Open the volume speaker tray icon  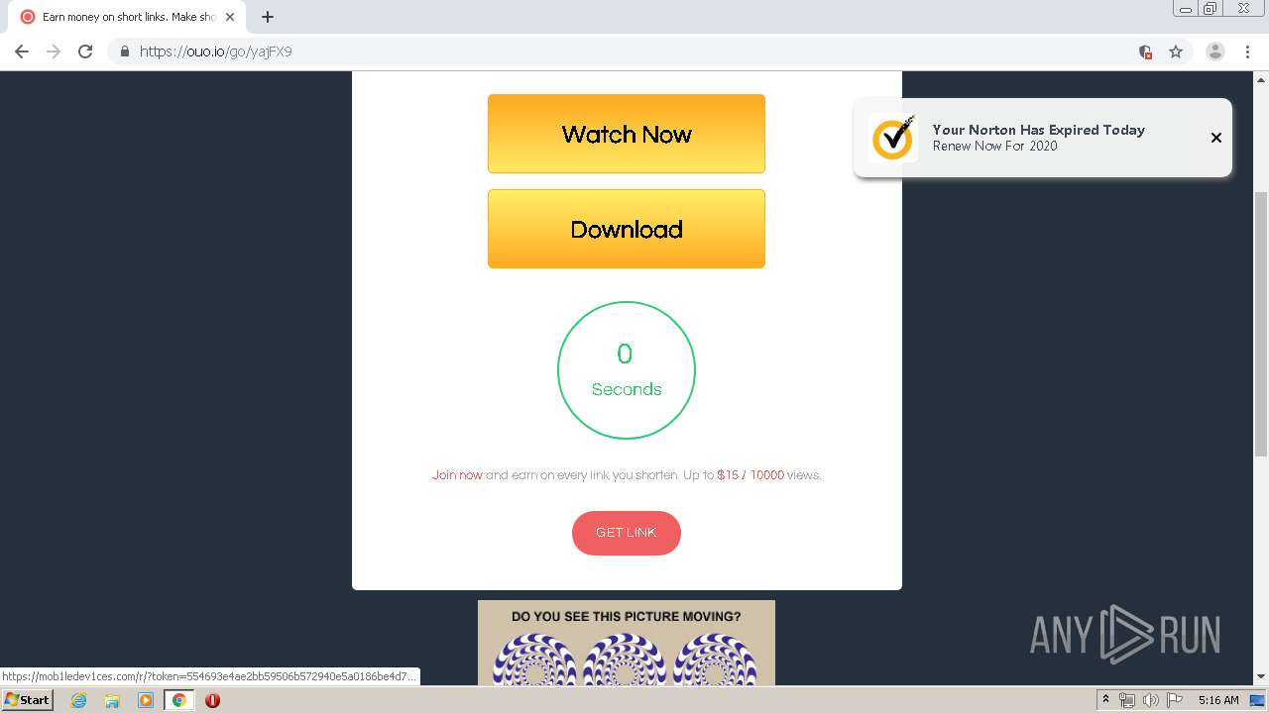pyautogui.click(x=1151, y=700)
